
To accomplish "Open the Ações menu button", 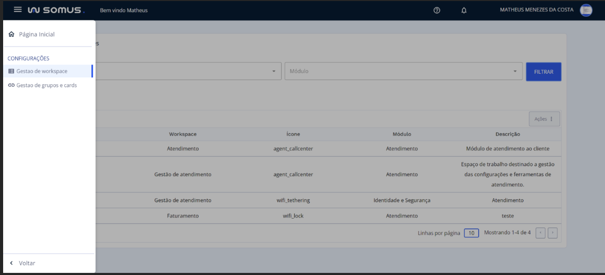I will point(544,119).
